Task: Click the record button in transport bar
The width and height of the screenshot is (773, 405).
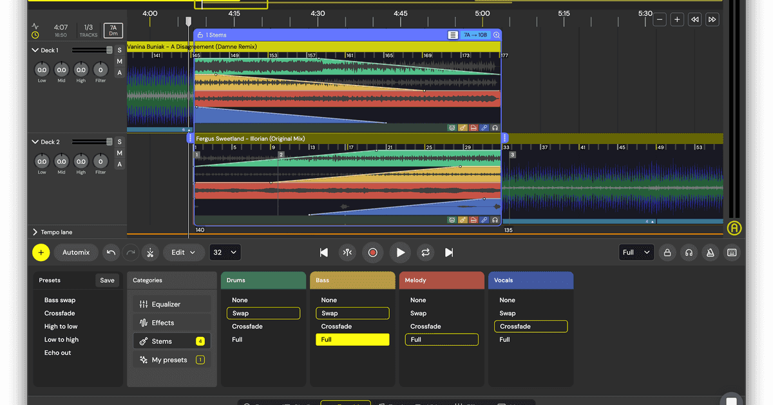Action: coord(372,253)
